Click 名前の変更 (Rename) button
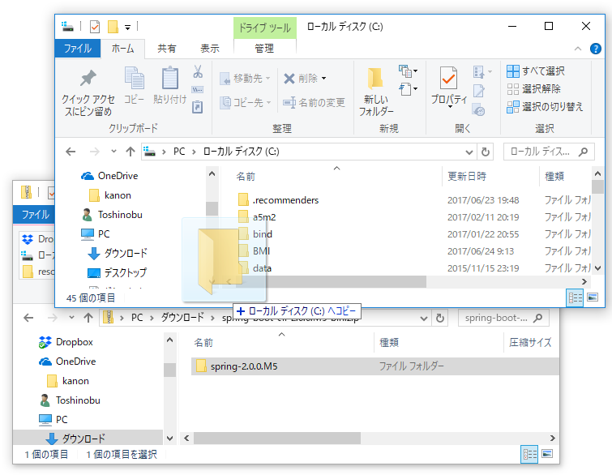612x475 pixels. [x=315, y=103]
